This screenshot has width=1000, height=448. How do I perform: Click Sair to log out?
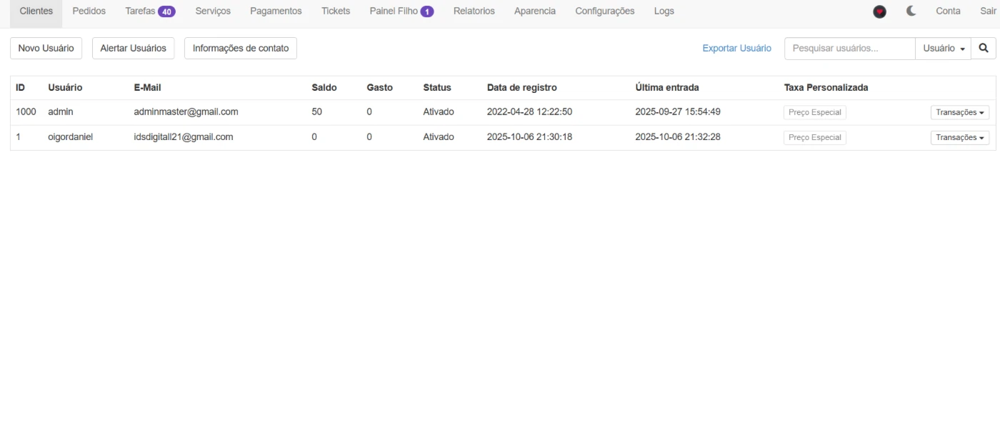coord(988,11)
